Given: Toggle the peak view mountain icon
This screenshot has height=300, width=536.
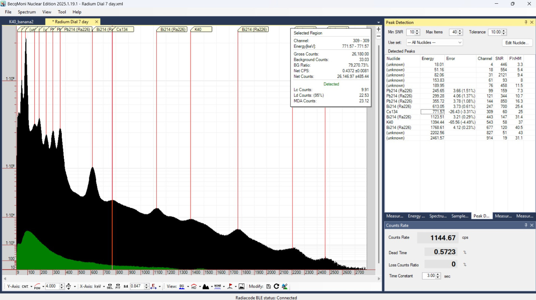Looking at the screenshot, I should click(x=206, y=286).
